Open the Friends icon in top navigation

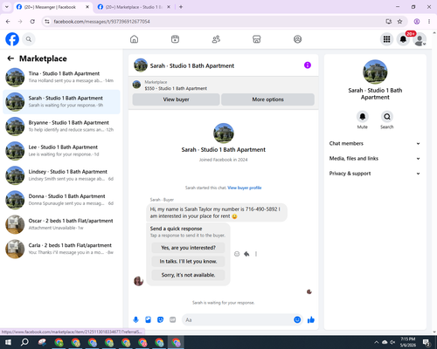click(216, 39)
